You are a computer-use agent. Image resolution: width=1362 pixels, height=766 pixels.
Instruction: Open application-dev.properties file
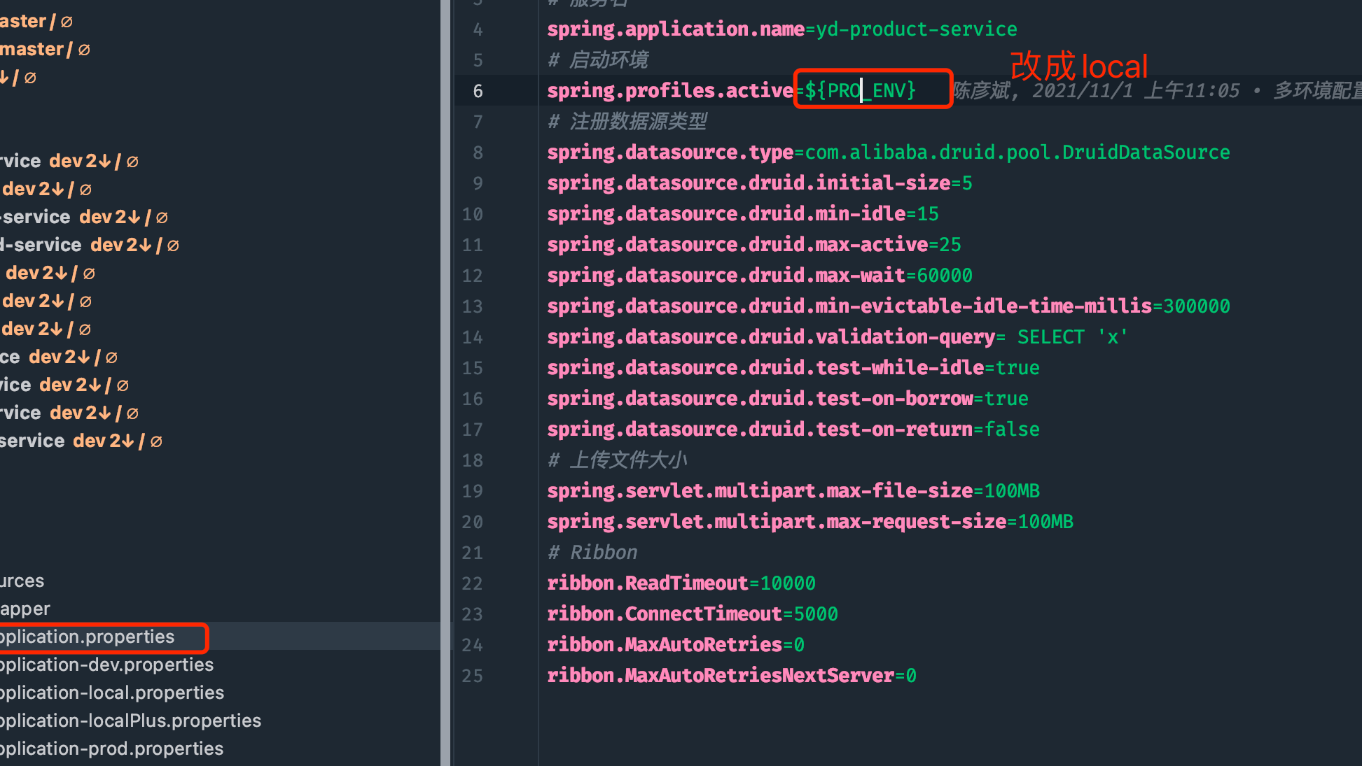pyautogui.click(x=106, y=665)
